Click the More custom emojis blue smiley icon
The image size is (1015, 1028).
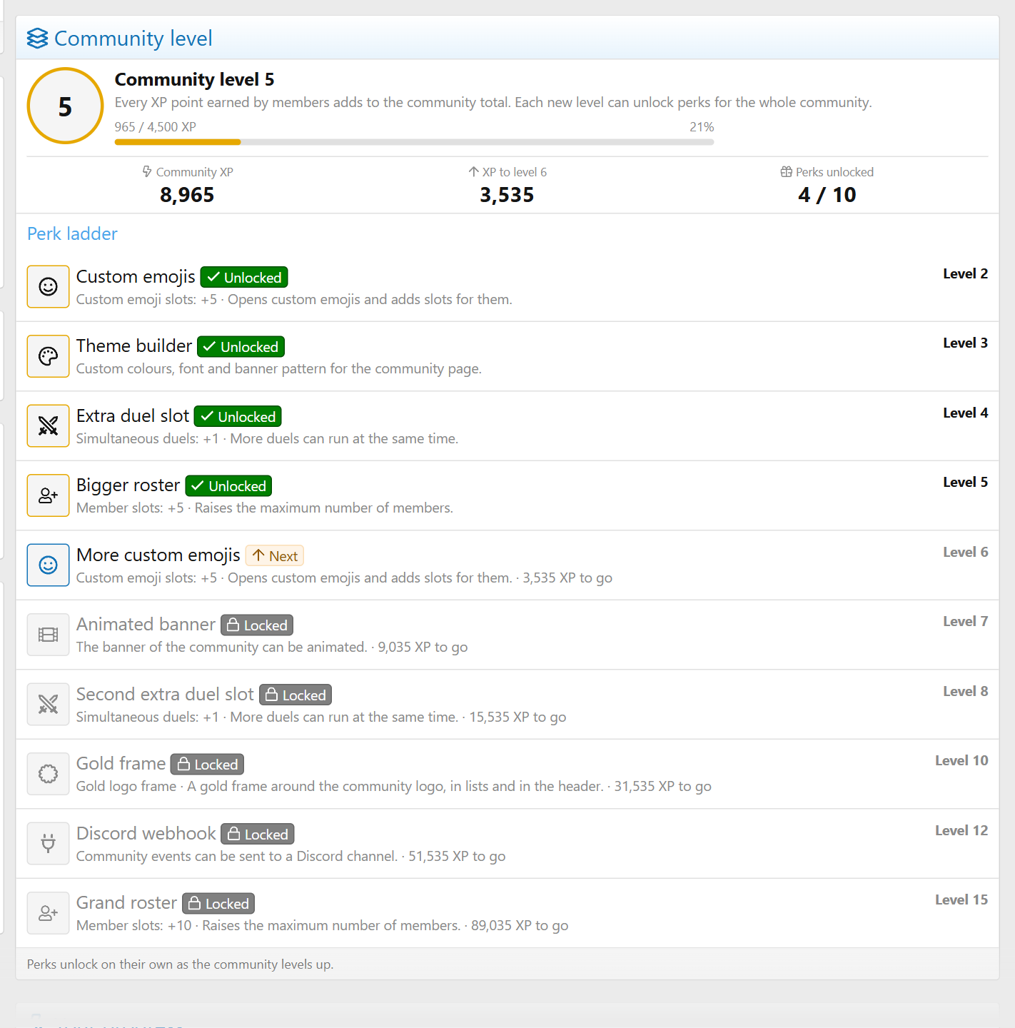(48, 565)
